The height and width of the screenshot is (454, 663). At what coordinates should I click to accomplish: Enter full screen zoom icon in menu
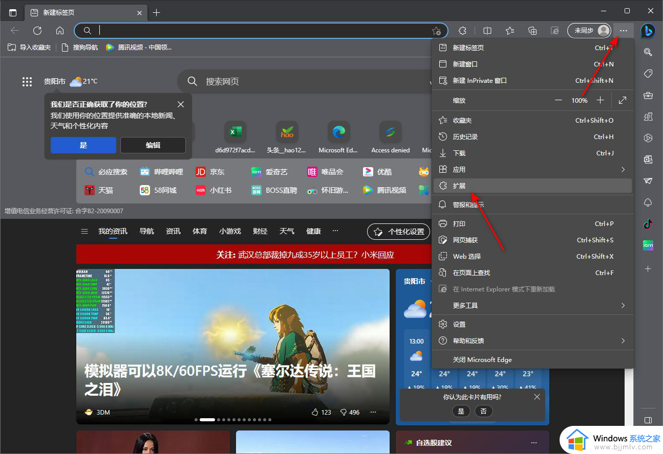(623, 100)
